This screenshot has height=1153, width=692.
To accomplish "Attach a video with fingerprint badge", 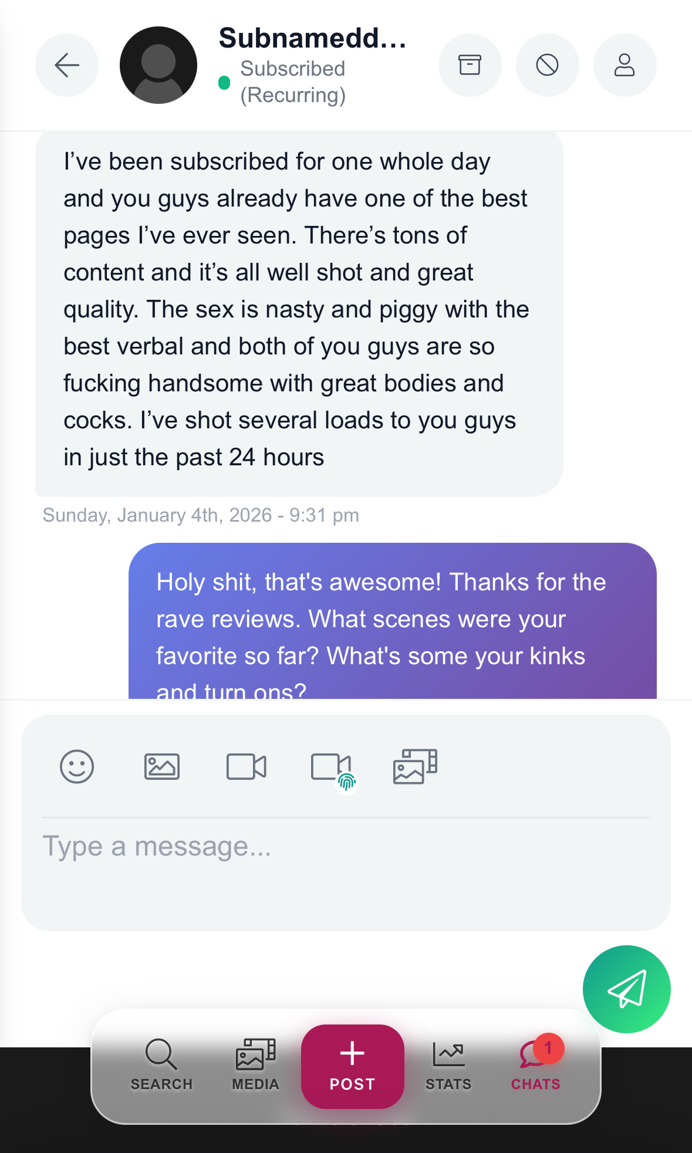I will tap(332, 767).
